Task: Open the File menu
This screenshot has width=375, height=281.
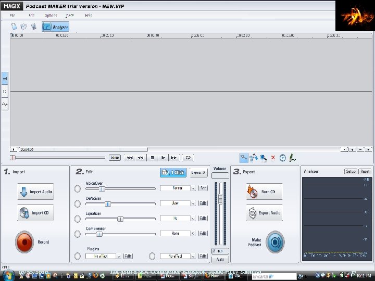Action: [x=12, y=15]
